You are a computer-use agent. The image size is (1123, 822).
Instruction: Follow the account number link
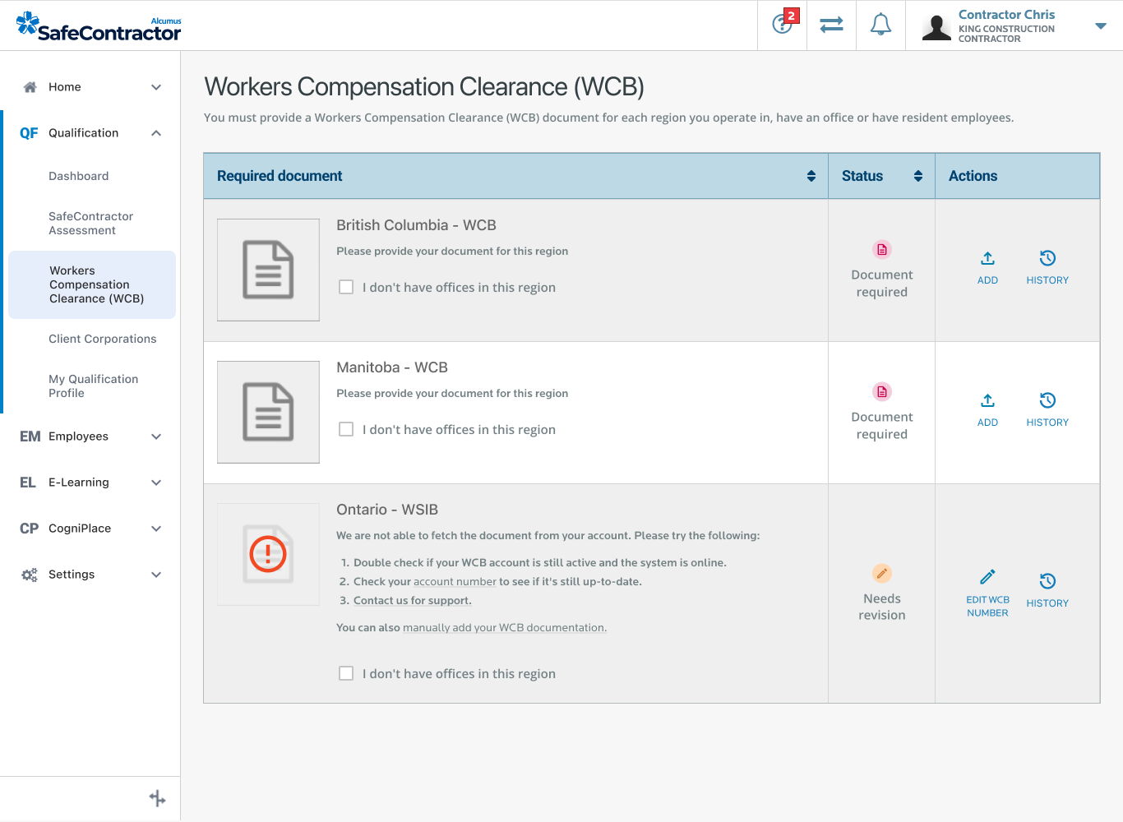pos(455,581)
